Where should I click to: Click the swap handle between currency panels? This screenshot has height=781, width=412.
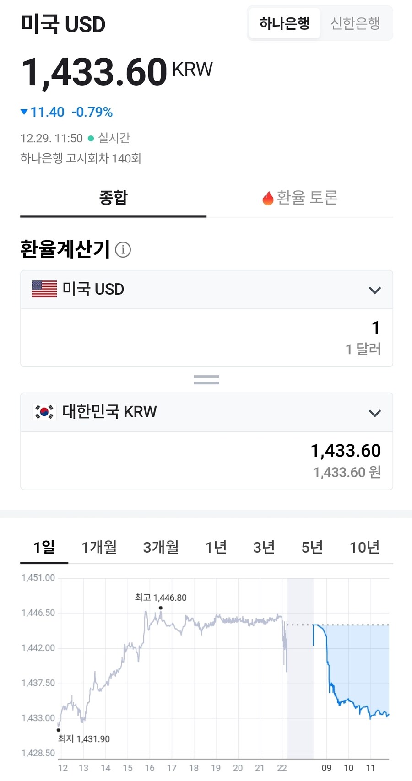tap(206, 379)
